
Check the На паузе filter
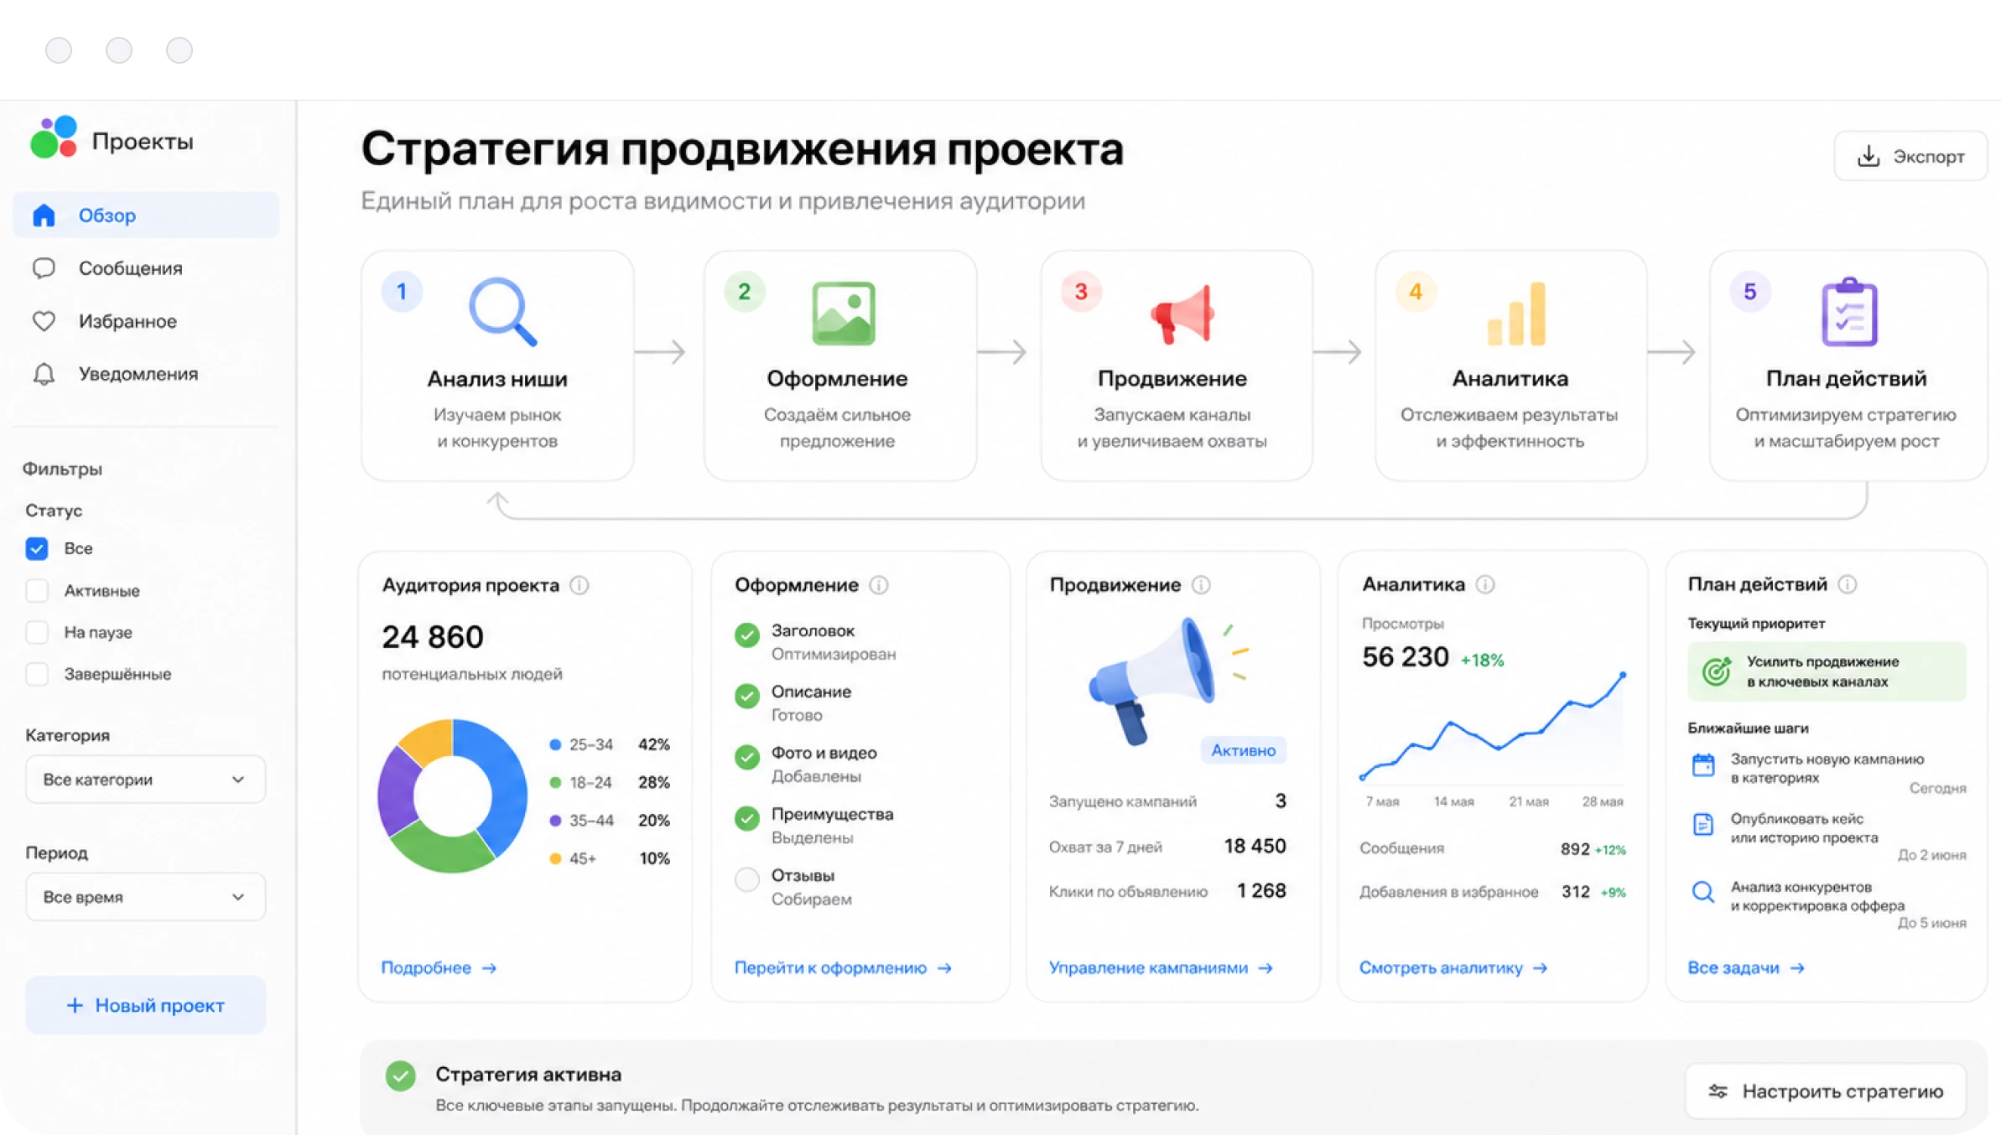click(x=37, y=632)
